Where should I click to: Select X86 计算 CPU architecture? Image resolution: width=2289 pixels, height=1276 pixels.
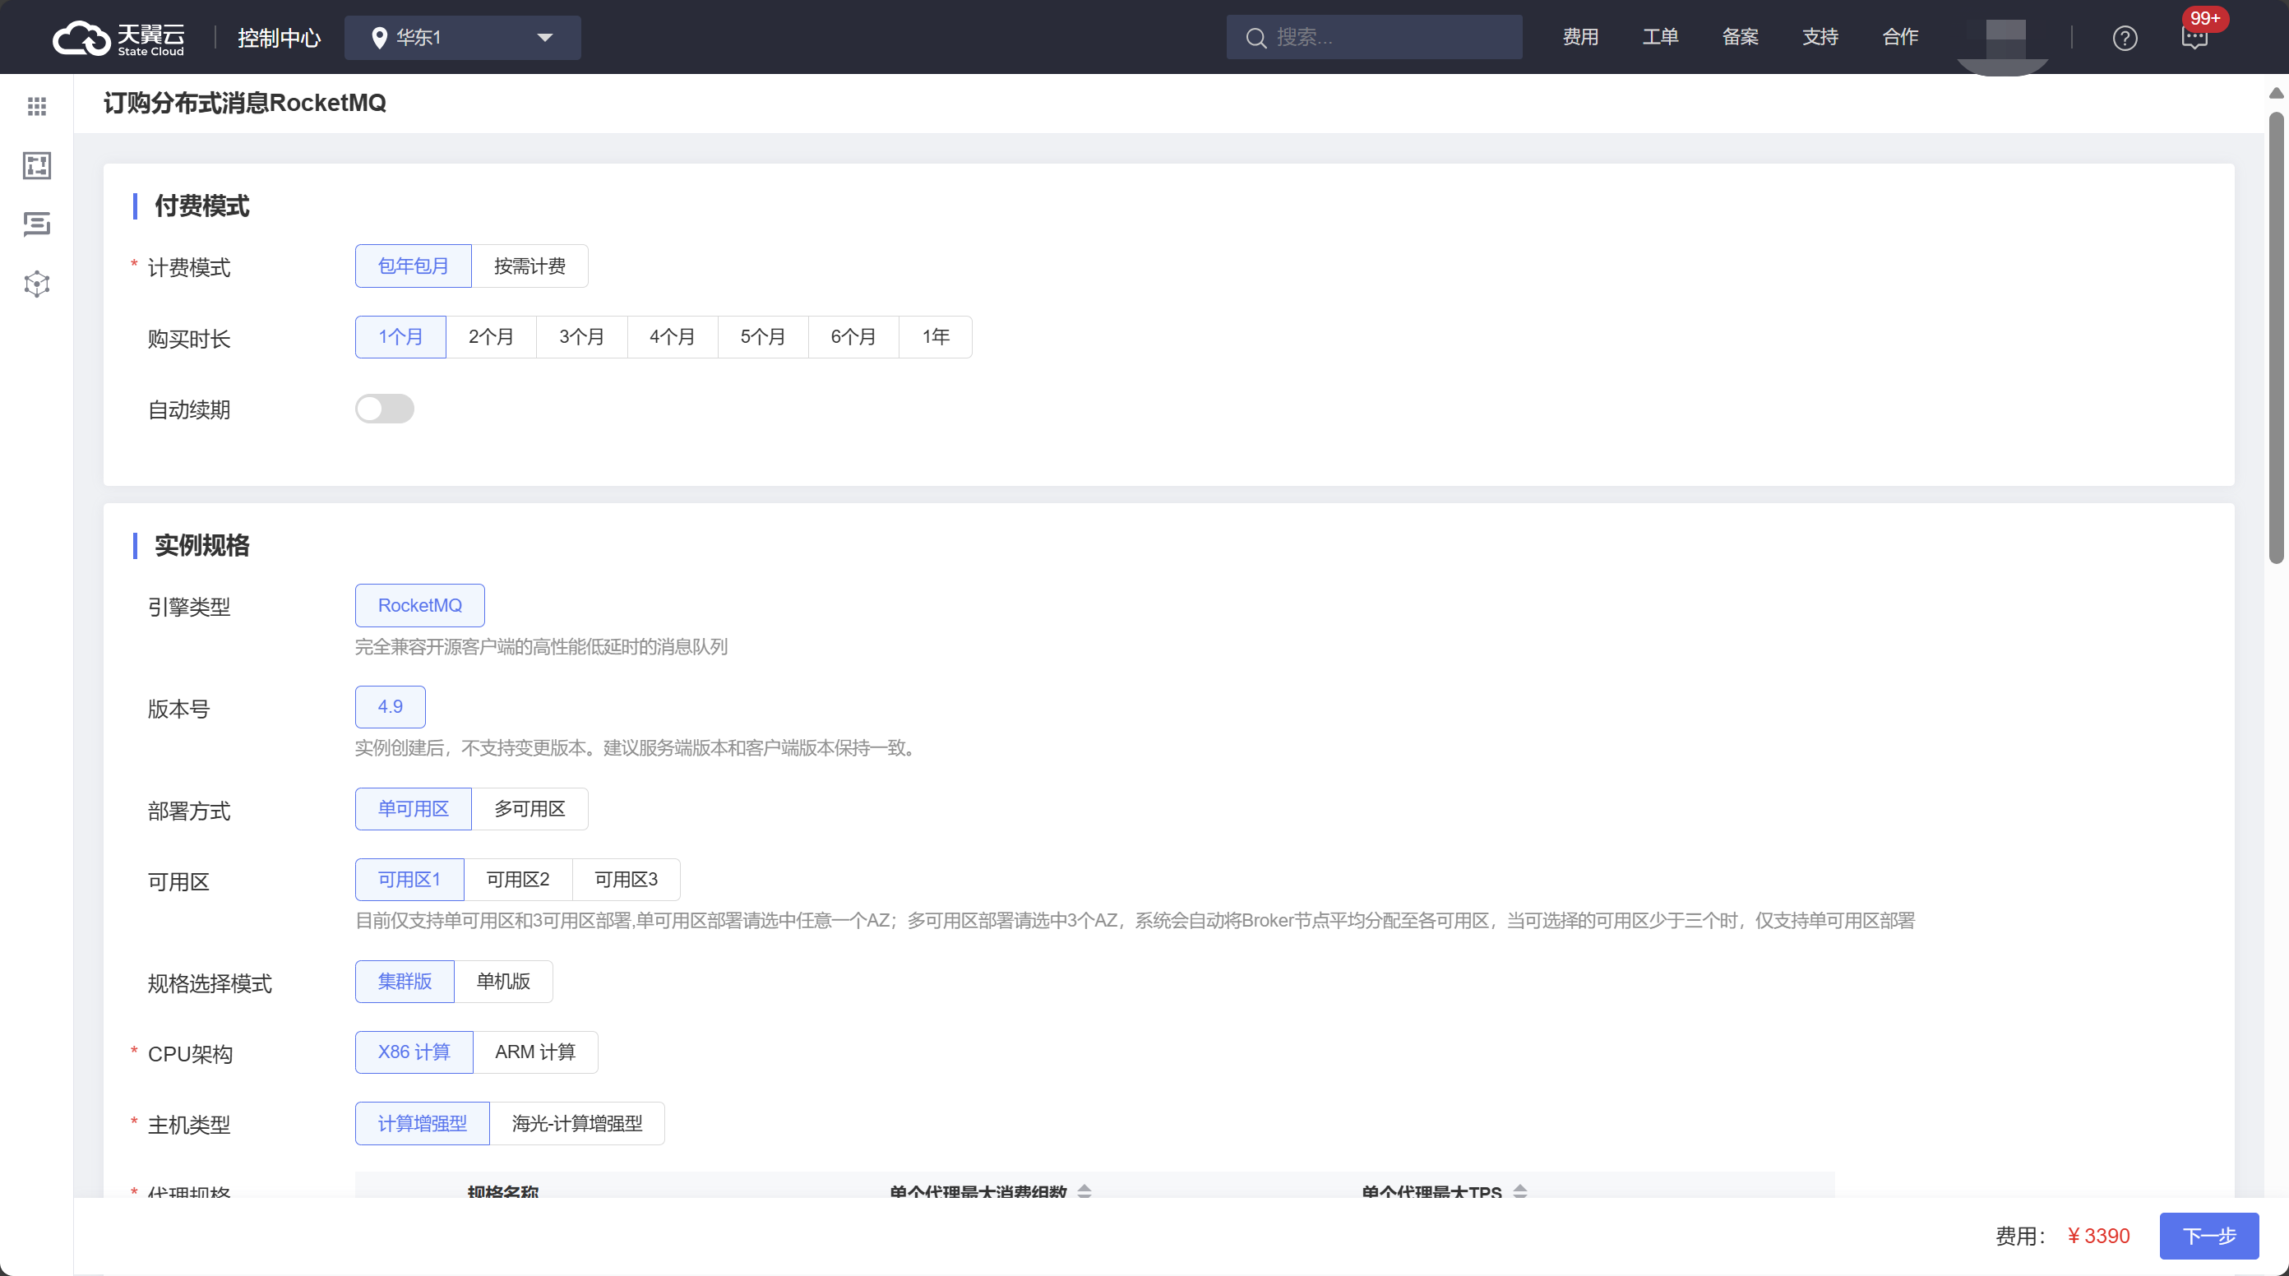click(414, 1052)
